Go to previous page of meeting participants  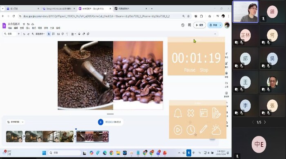tap(253, 122)
